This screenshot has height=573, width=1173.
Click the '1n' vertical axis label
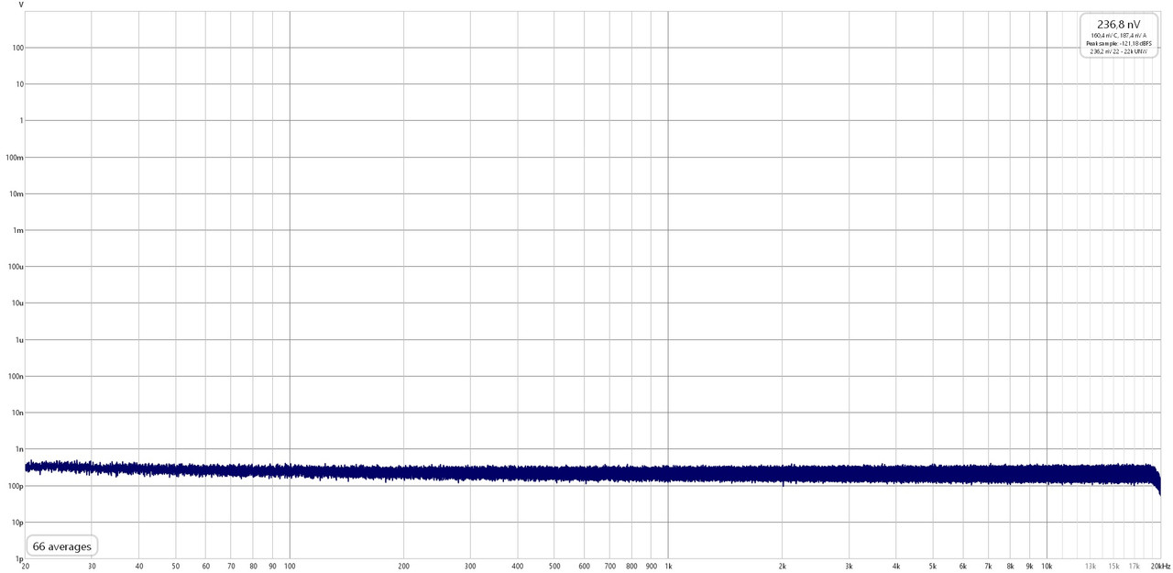[19, 449]
